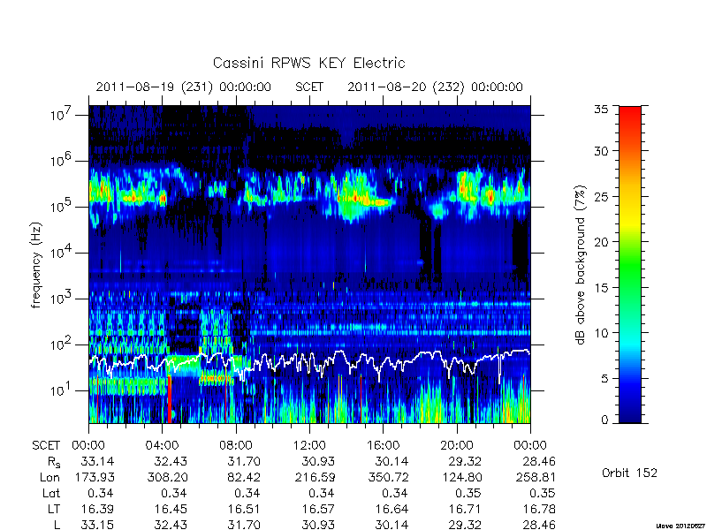The image size is (707, 530).
Task: Click the 'SCET' label above the plot
Action: [309, 87]
